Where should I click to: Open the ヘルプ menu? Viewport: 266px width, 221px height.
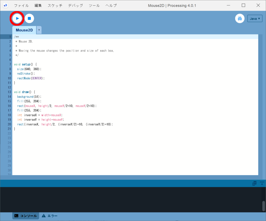[x=111, y=5]
